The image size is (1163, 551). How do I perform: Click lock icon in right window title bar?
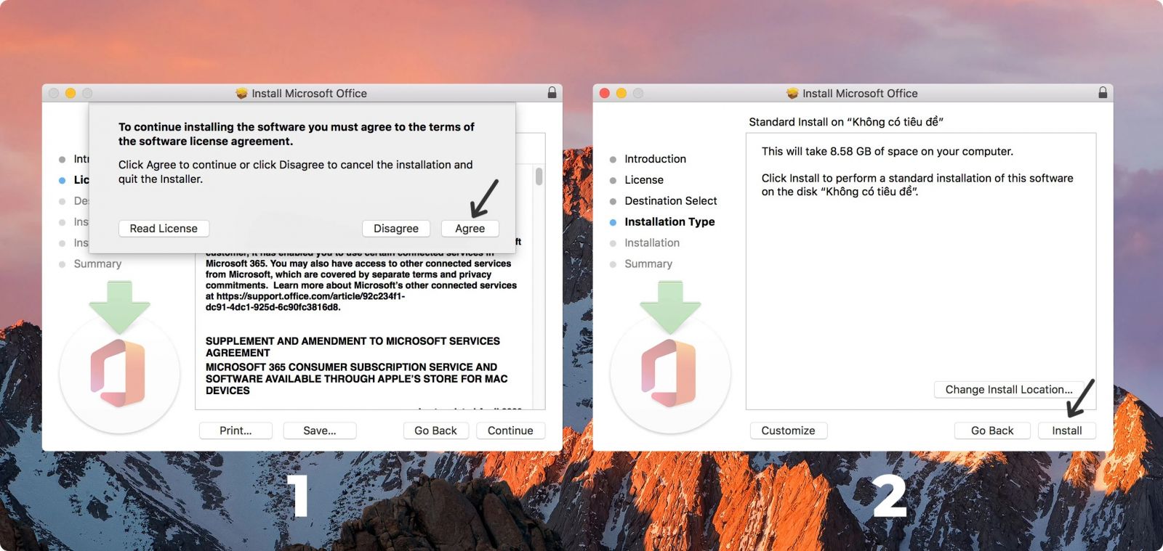coord(1103,93)
